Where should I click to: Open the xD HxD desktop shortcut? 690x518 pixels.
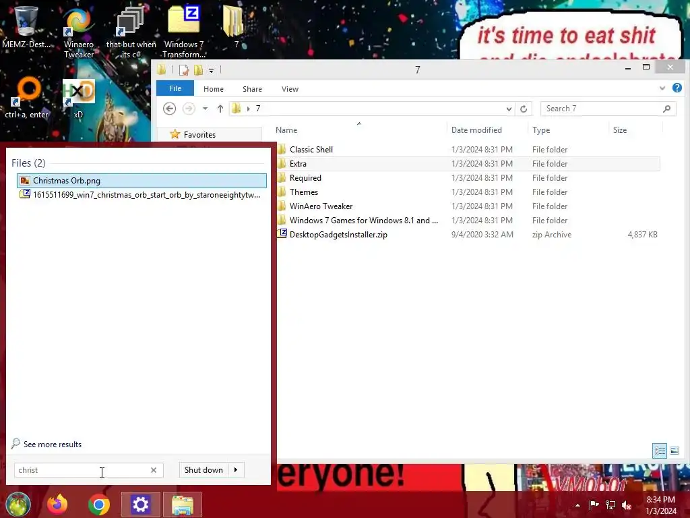78,98
